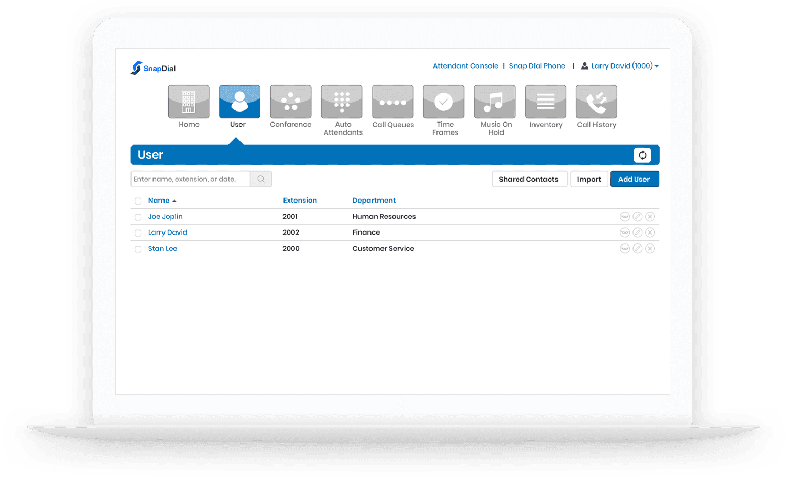Toggle the select-all checkbox in table header
This screenshot has width=786, height=478.
(138, 201)
